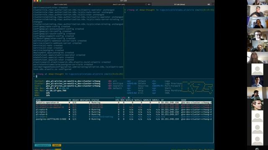Select the pl-nats-1 pod row
The width and height of the screenshot is (268, 150).
[x=124, y=112]
